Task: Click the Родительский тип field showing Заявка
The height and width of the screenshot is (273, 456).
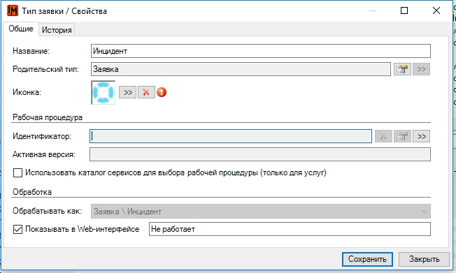Action: (241, 69)
